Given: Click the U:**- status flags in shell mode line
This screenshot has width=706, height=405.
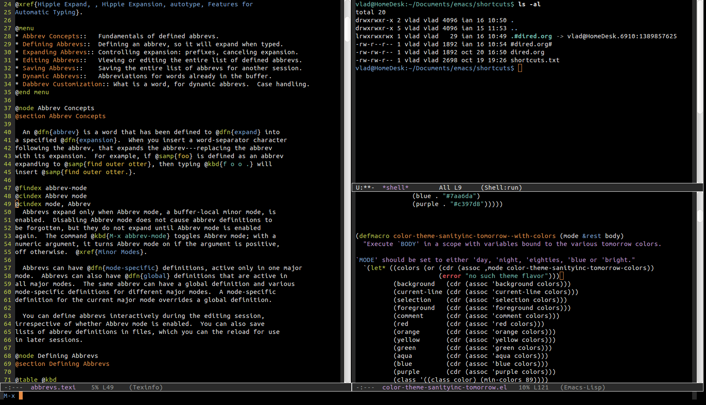Looking at the screenshot, I should tap(365, 188).
